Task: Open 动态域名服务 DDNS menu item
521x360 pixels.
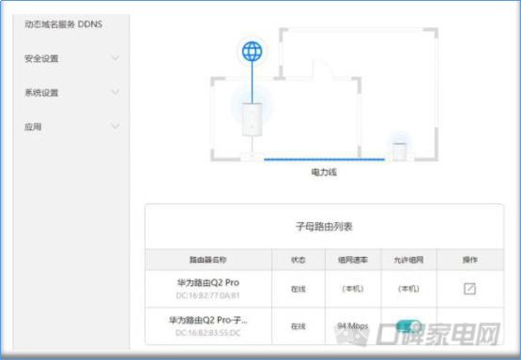Action: tap(63, 24)
